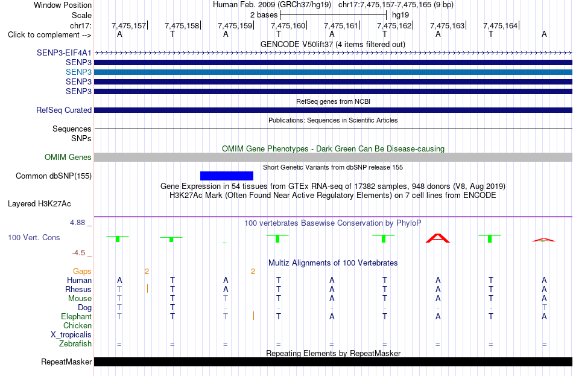This screenshot has height=376, width=573.
Task: Click the 100 vertebrates Basewise Conservation title
Action: click(x=333, y=223)
